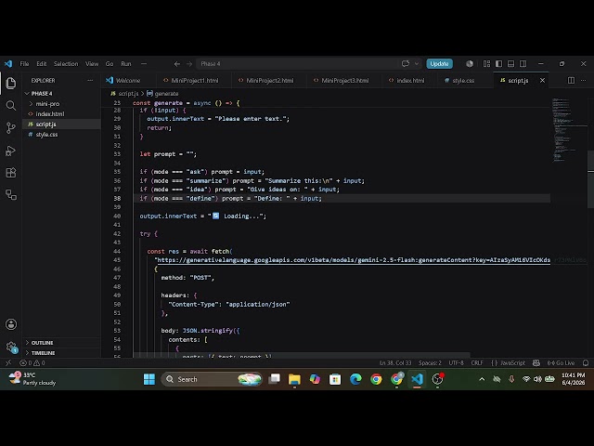The image size is (594, 446).
Task: Click the Update button
Action: pyautogui.click(x=439, y=64)
